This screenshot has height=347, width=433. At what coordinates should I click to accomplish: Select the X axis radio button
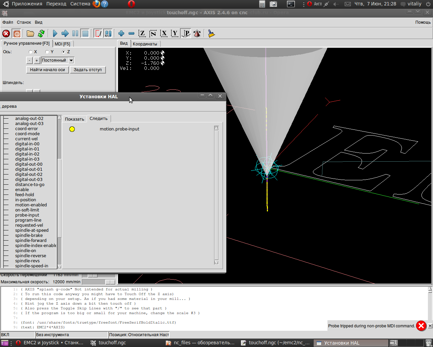coord(31,52)
